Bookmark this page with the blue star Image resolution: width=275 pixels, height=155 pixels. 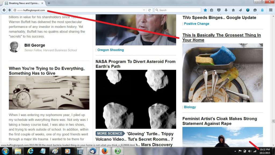click(205, 10)
